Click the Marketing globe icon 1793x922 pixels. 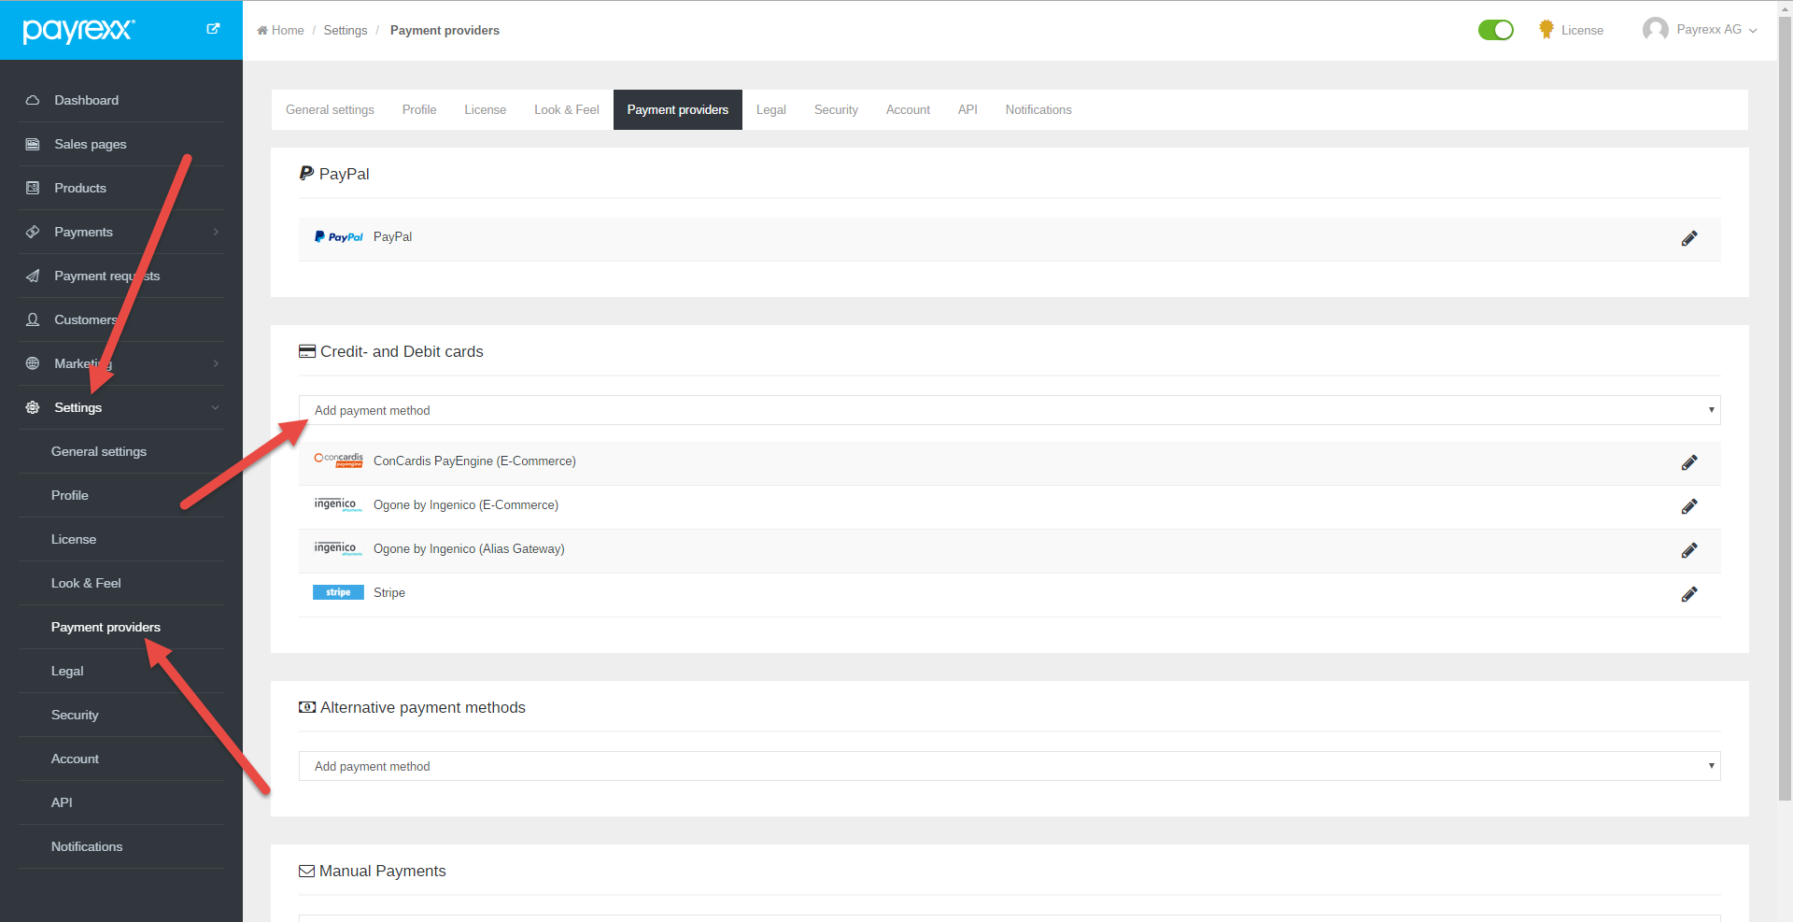pos(33,363)
